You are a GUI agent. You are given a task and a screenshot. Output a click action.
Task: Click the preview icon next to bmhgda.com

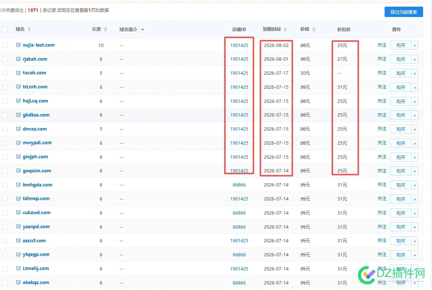pyautogui.click(x=18, y=185)
